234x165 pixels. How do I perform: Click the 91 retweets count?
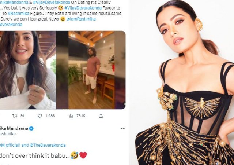click(x=22, y=116)
